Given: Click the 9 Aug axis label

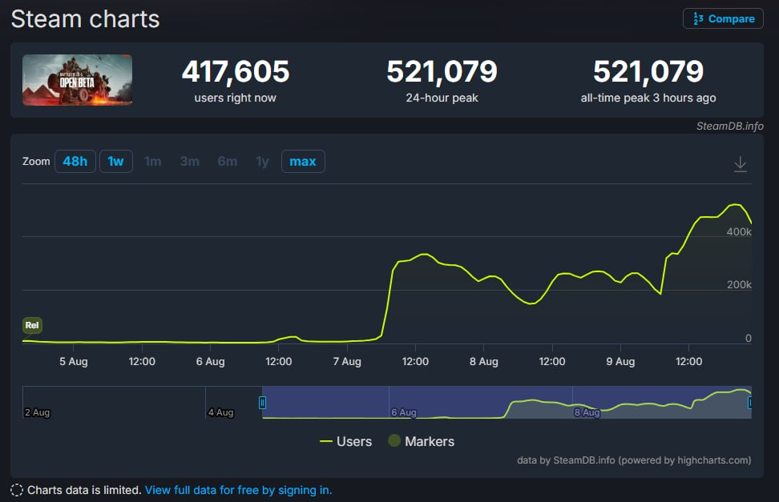Looking at the screenshot, I should pos(620,361).
